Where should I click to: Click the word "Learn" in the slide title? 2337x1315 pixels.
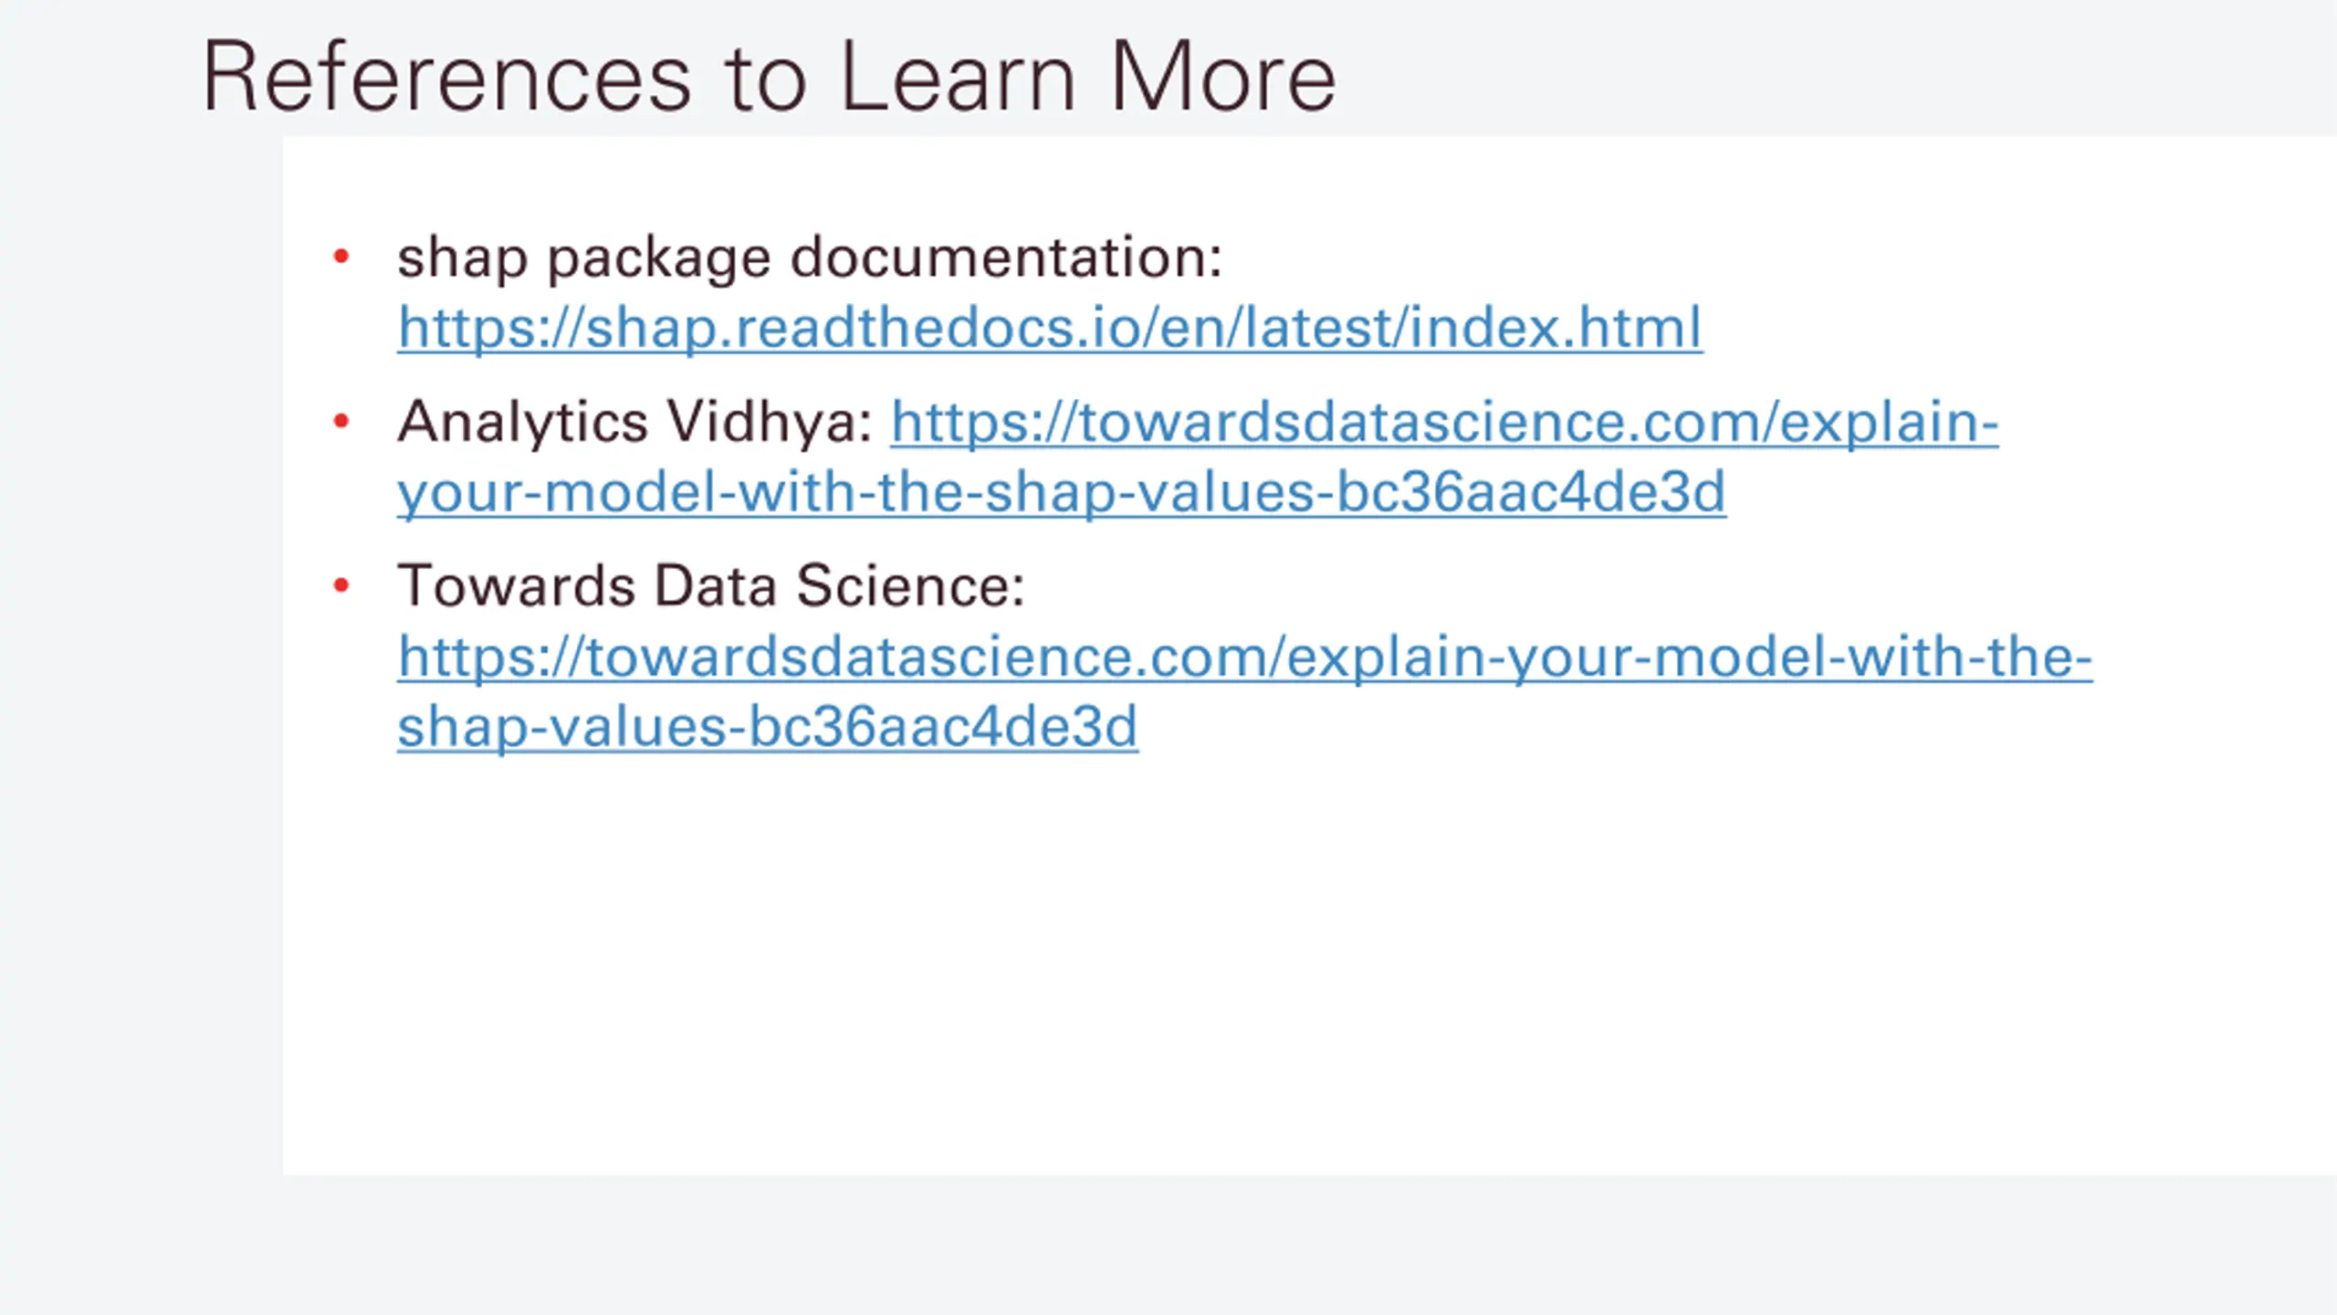pos(957,79)
